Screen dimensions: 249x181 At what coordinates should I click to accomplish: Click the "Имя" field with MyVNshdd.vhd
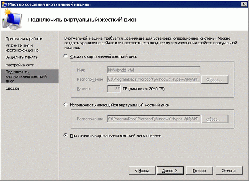click(153, 70)
